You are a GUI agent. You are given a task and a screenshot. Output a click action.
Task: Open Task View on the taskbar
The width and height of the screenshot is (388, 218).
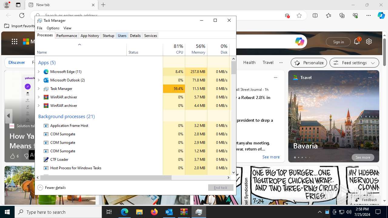click(109, 212)
